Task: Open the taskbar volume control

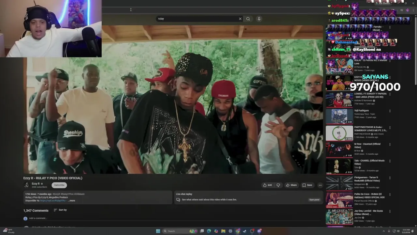Action: click(398, 231)
